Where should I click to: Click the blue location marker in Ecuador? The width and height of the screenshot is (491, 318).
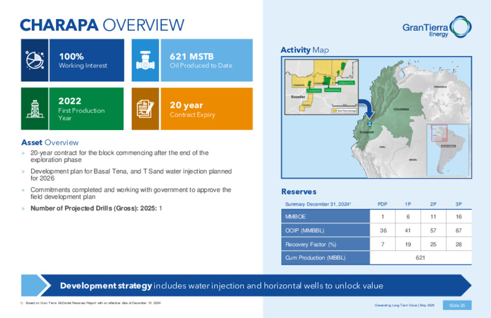tap(369, 124)
